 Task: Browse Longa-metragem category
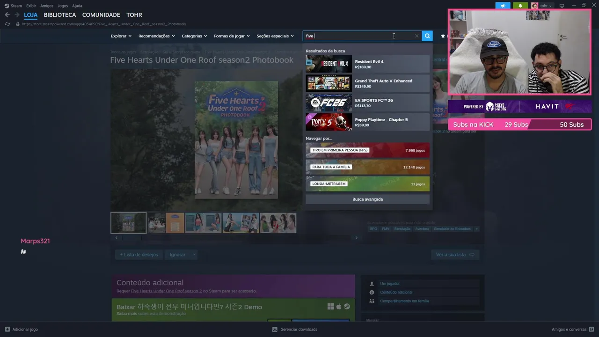(367, 184)
